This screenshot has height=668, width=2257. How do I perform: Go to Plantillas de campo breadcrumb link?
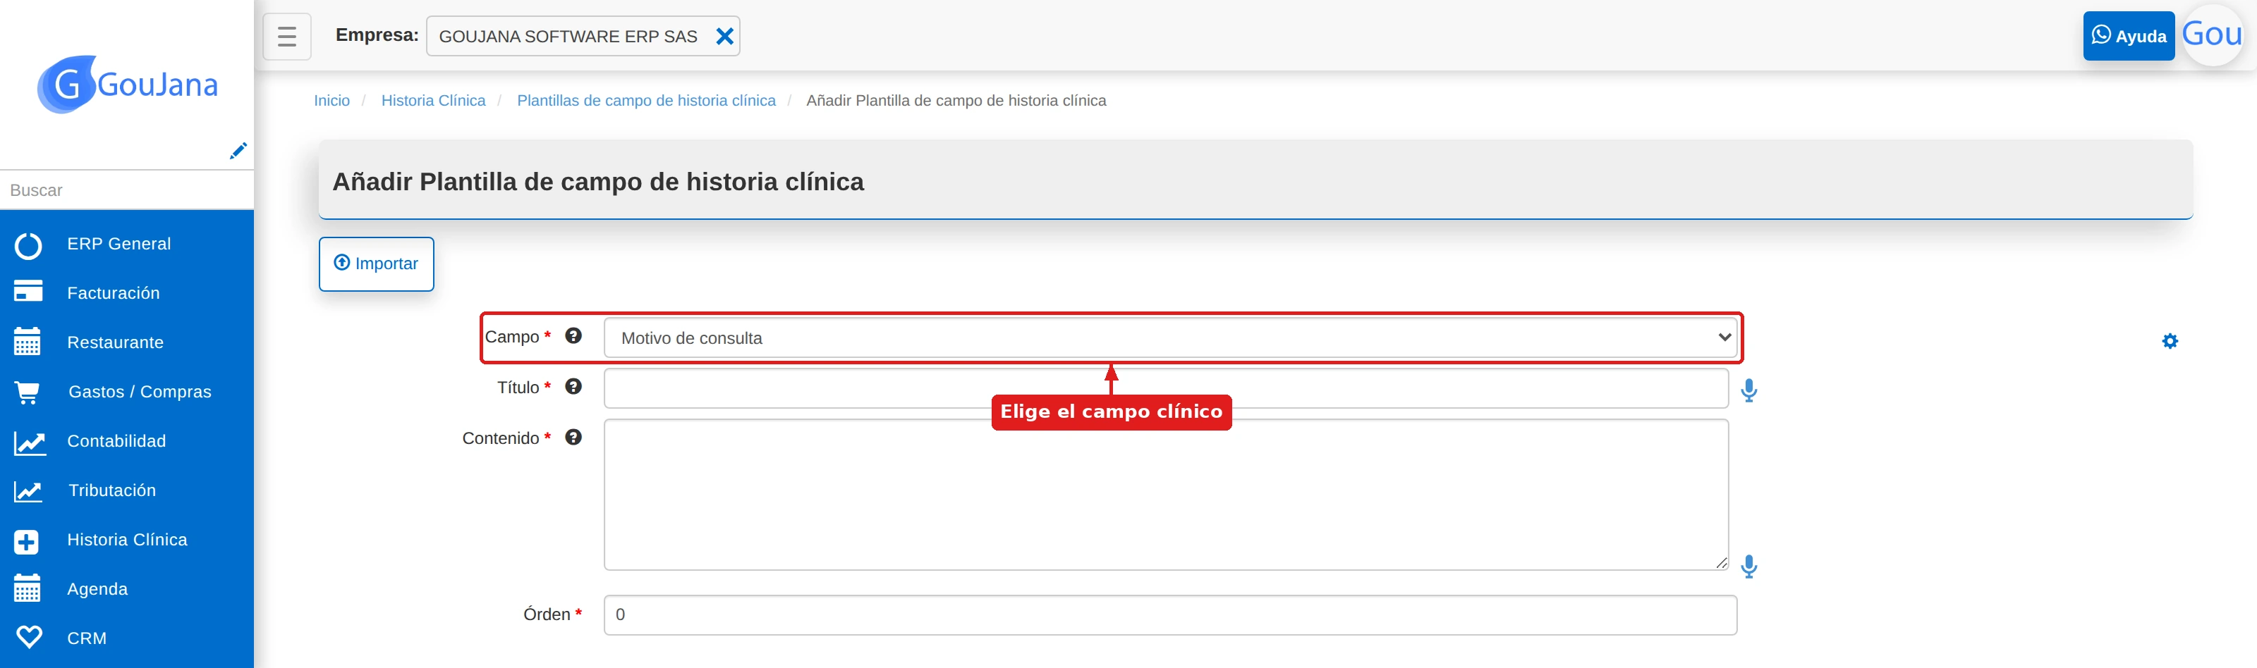(646, 101)
